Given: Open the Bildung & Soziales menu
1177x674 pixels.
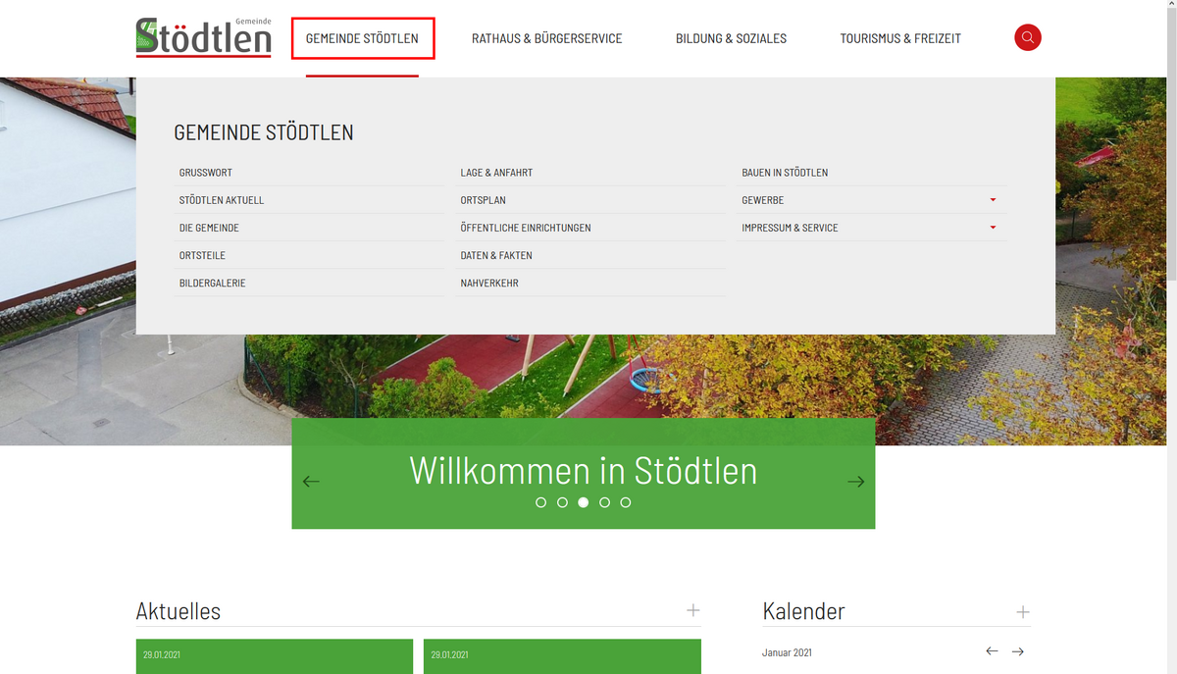Looking at the screenshot, I should pyautogui.click(x=731, y=38).
